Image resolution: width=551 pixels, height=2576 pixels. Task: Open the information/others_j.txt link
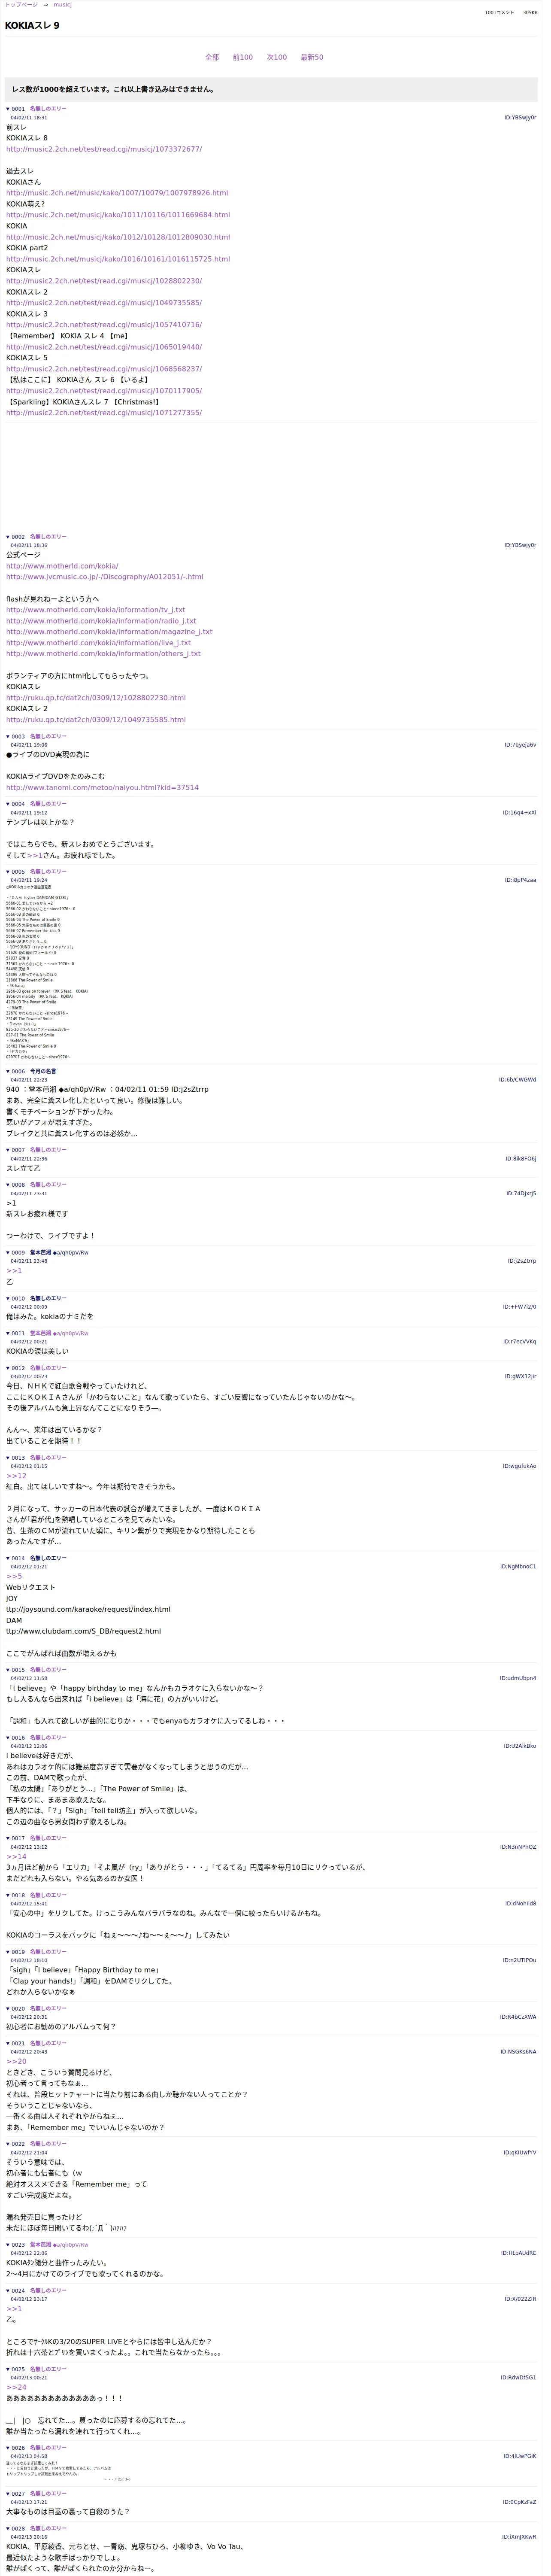103,654
